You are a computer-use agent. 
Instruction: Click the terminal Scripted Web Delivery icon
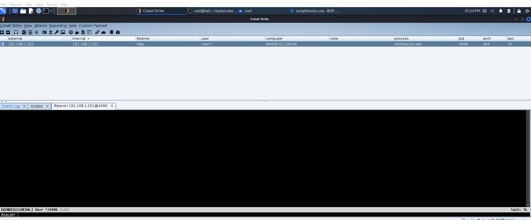[x=89, y=32]
